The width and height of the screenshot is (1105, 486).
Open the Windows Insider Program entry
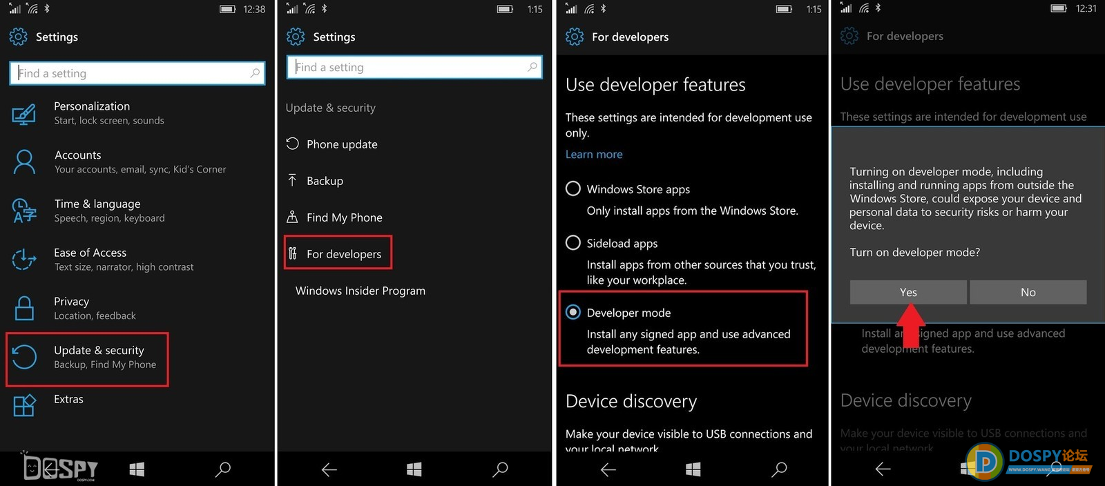click(361, 291)
